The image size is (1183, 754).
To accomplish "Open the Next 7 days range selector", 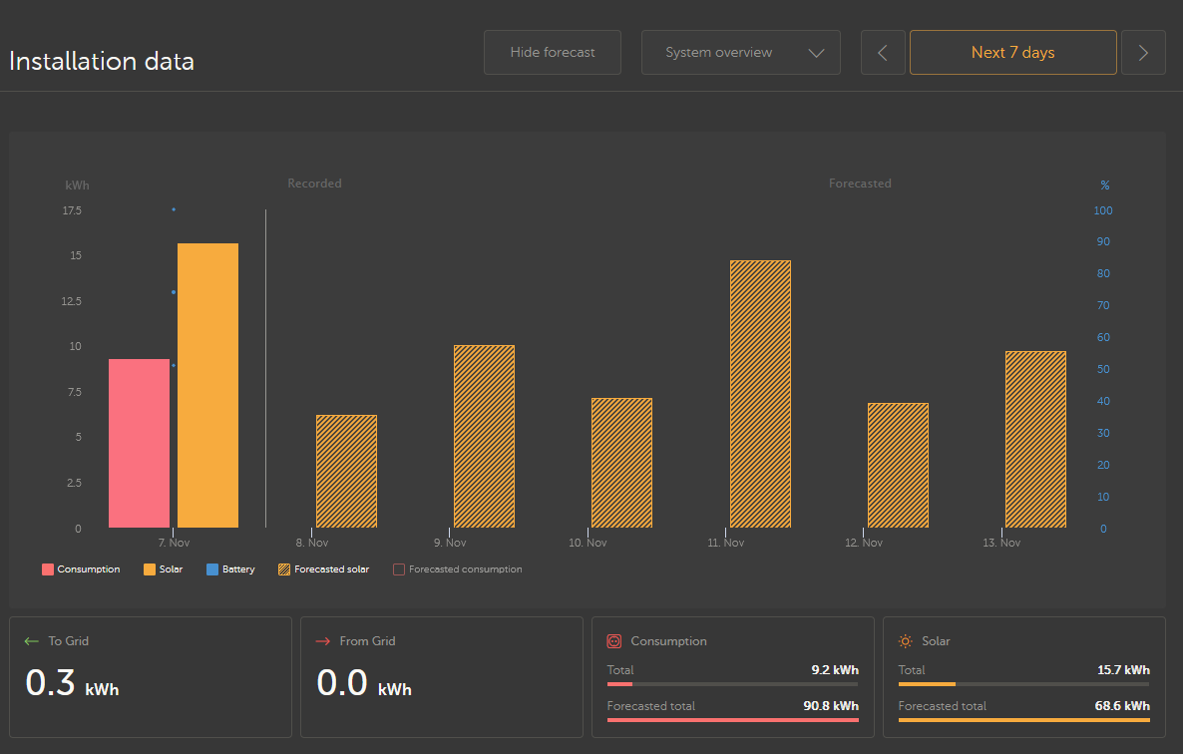I will 1012,53.
